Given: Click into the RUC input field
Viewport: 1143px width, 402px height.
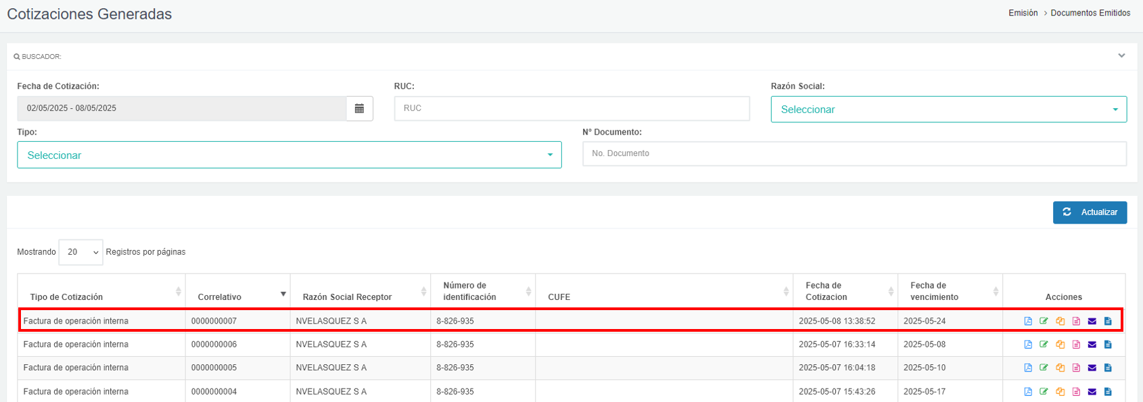Looking at the screenshot, I should pyautogui.click(x=571, y=109).
